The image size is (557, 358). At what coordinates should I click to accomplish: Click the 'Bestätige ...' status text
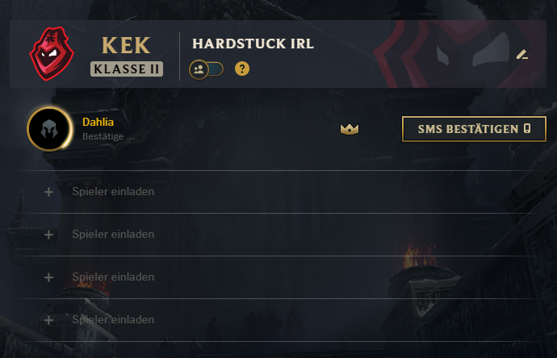(109, 136)
